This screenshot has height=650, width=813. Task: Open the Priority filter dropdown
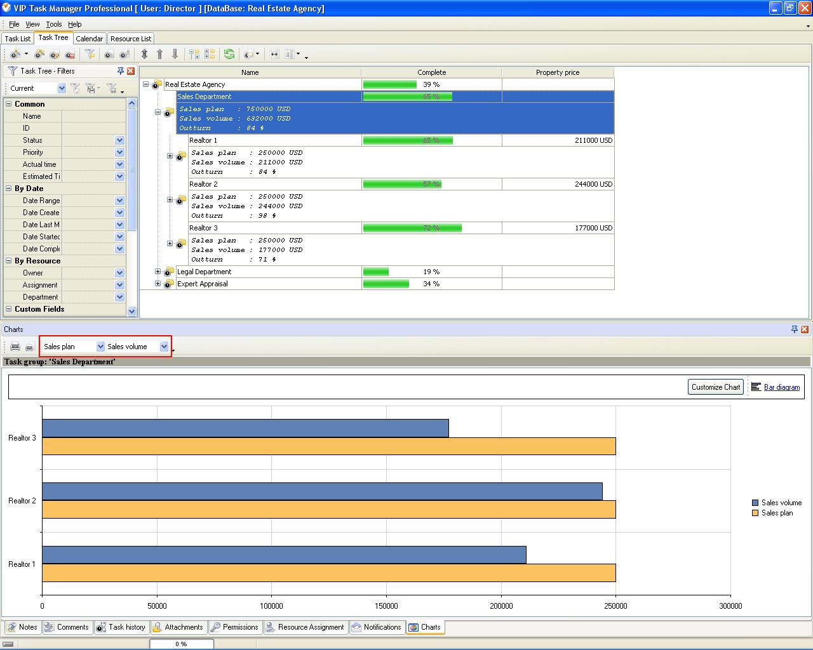(x=119, y=152)
